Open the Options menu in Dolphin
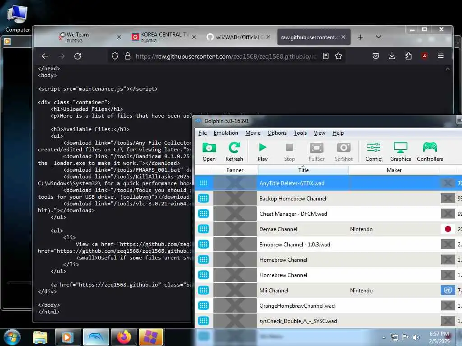The height and width of the screenshot is (346, 462). pos(277,133)
